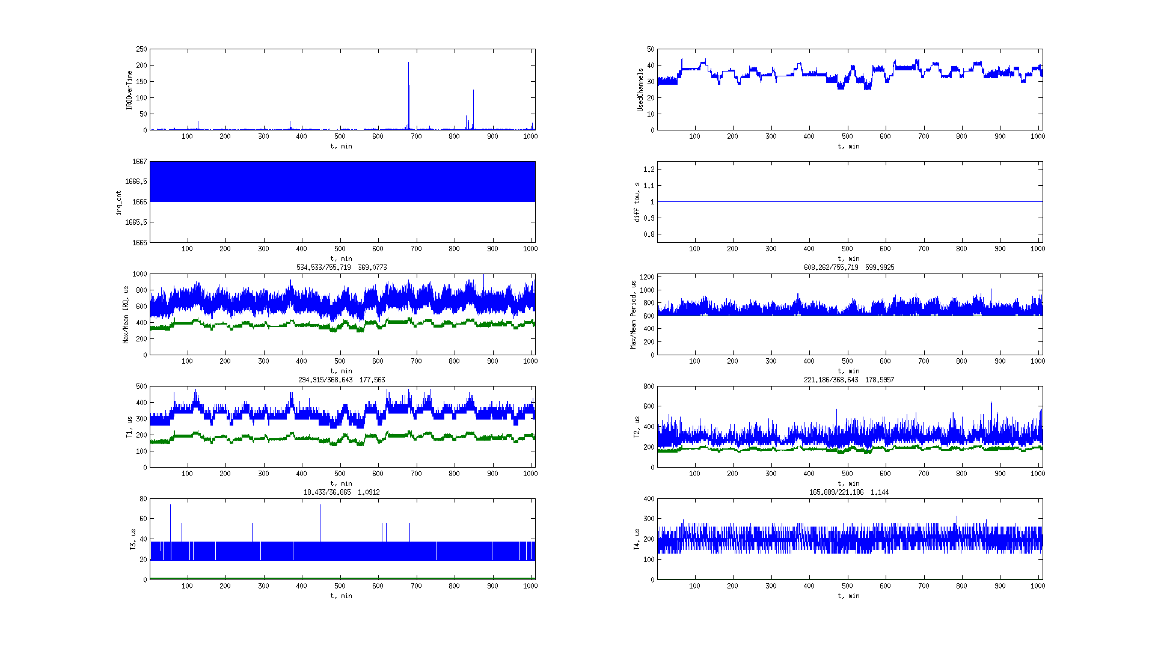Viewport: 1152px width, 651px height.
Task: Click the flat line in the diff tow plot
Action: click(850, 201)
